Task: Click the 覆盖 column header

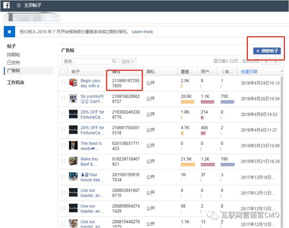Action: point(187,72)
